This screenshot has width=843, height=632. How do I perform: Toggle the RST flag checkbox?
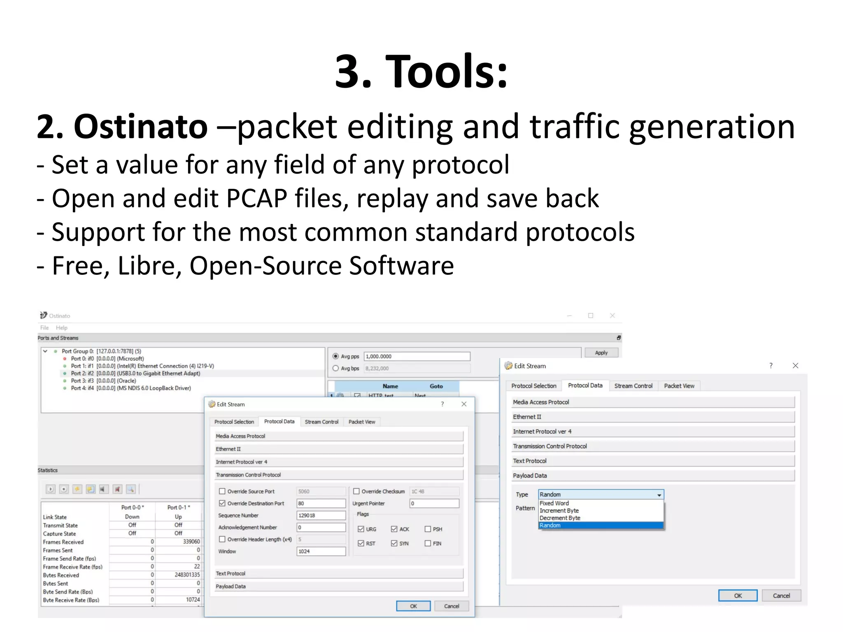coord(361,544)
